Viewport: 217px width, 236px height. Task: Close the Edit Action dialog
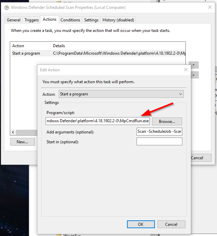pyautogui.click(x=186, y=70)
